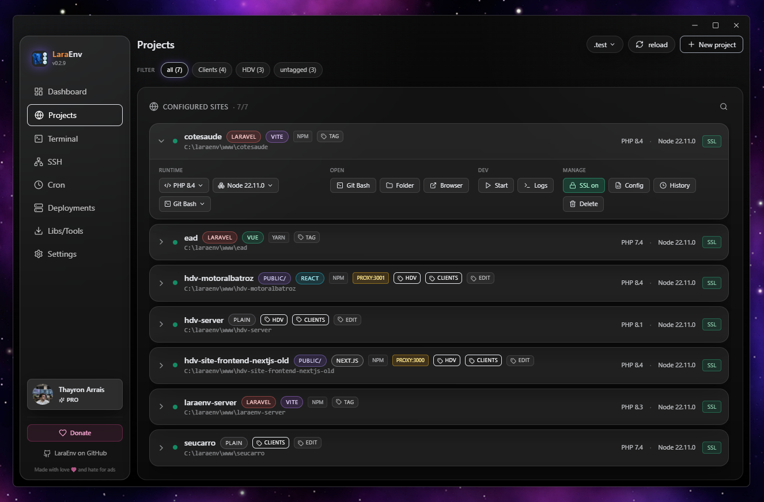Click EDIT tags on seucarro

pos(308,443)
